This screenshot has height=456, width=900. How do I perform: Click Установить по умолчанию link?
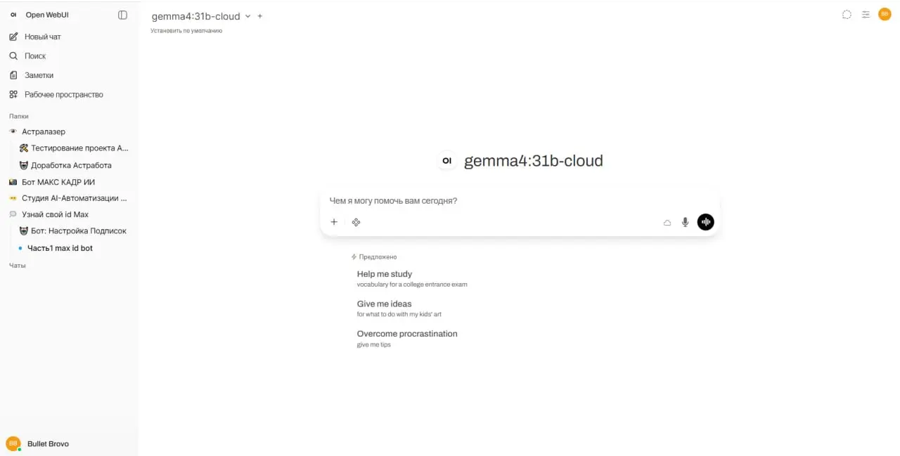(x=186, y=31)
